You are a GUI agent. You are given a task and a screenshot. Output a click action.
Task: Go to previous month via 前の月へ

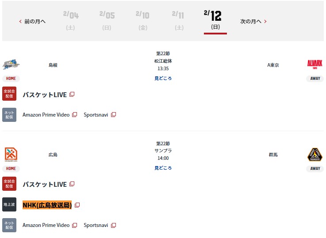click(33, 21)
